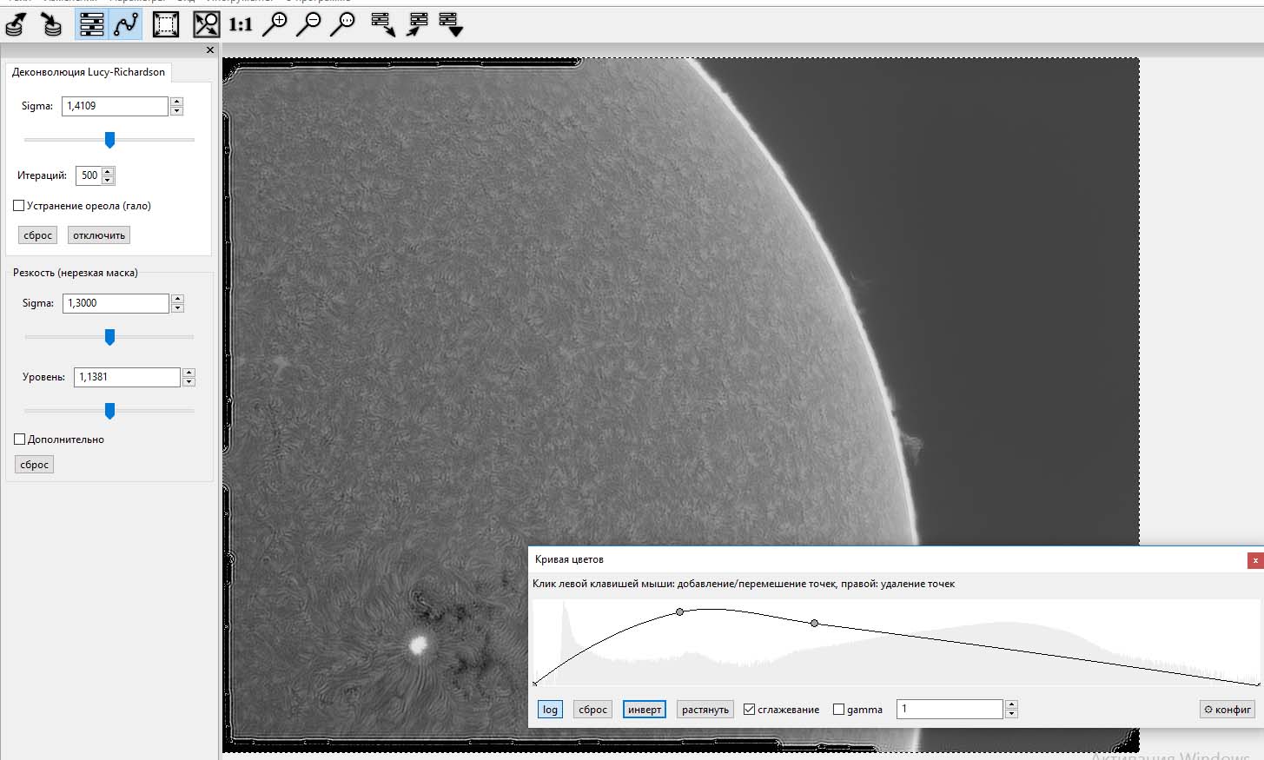The height and width of the screenshot is (760, 1264).
Task: Click the deconvolution Sigma slider handle
Action: [109, 140]
